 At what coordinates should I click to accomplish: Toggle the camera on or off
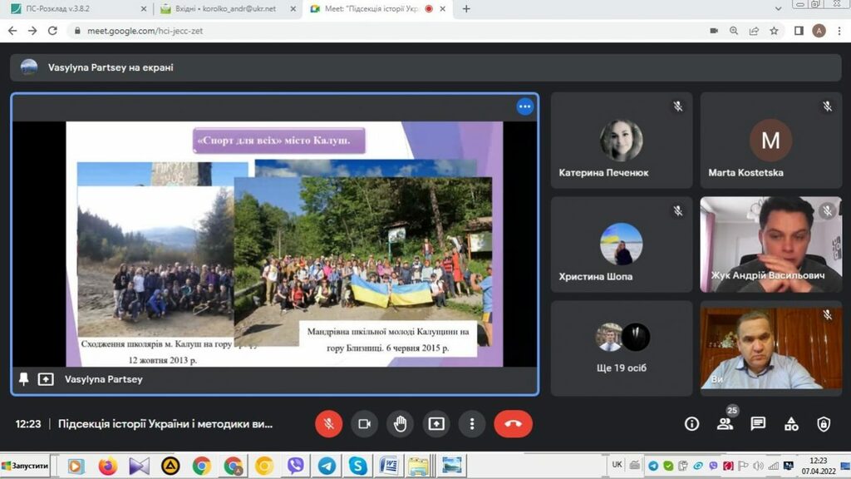pyautogui.click(x=364, y=424)
